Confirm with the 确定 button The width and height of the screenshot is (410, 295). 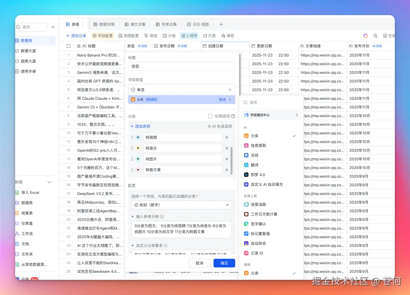click(x=224, y=262)
